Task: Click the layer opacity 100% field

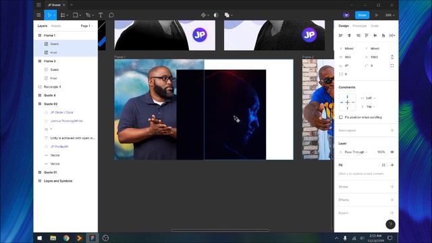Action: pos(381,152)
